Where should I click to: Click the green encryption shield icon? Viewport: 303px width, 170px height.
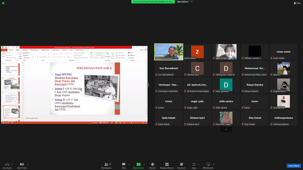pos(3,3)
